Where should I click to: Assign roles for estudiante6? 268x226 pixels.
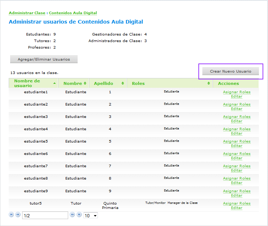click(x=237, y=154)
